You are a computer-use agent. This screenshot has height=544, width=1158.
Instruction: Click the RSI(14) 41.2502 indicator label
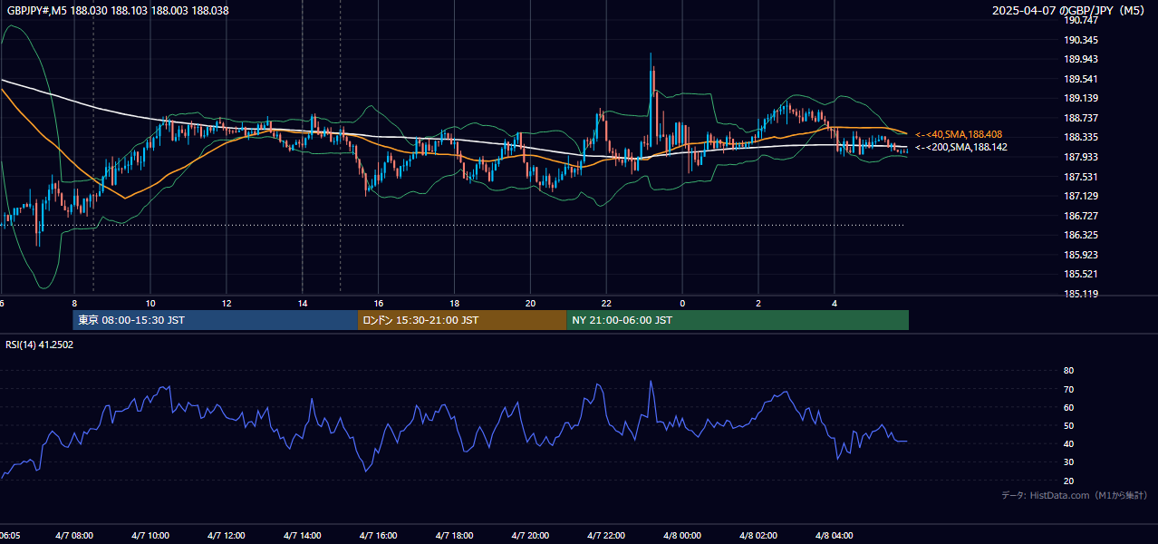pos(40,345)
